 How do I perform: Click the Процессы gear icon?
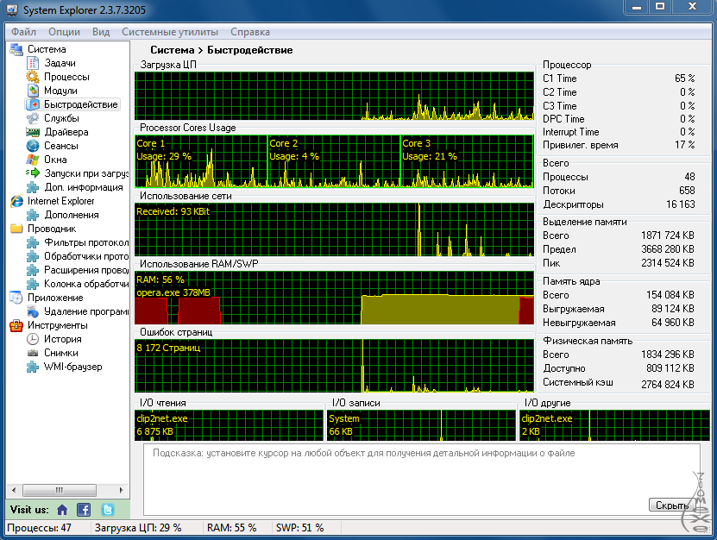click(x=33, y=77)
